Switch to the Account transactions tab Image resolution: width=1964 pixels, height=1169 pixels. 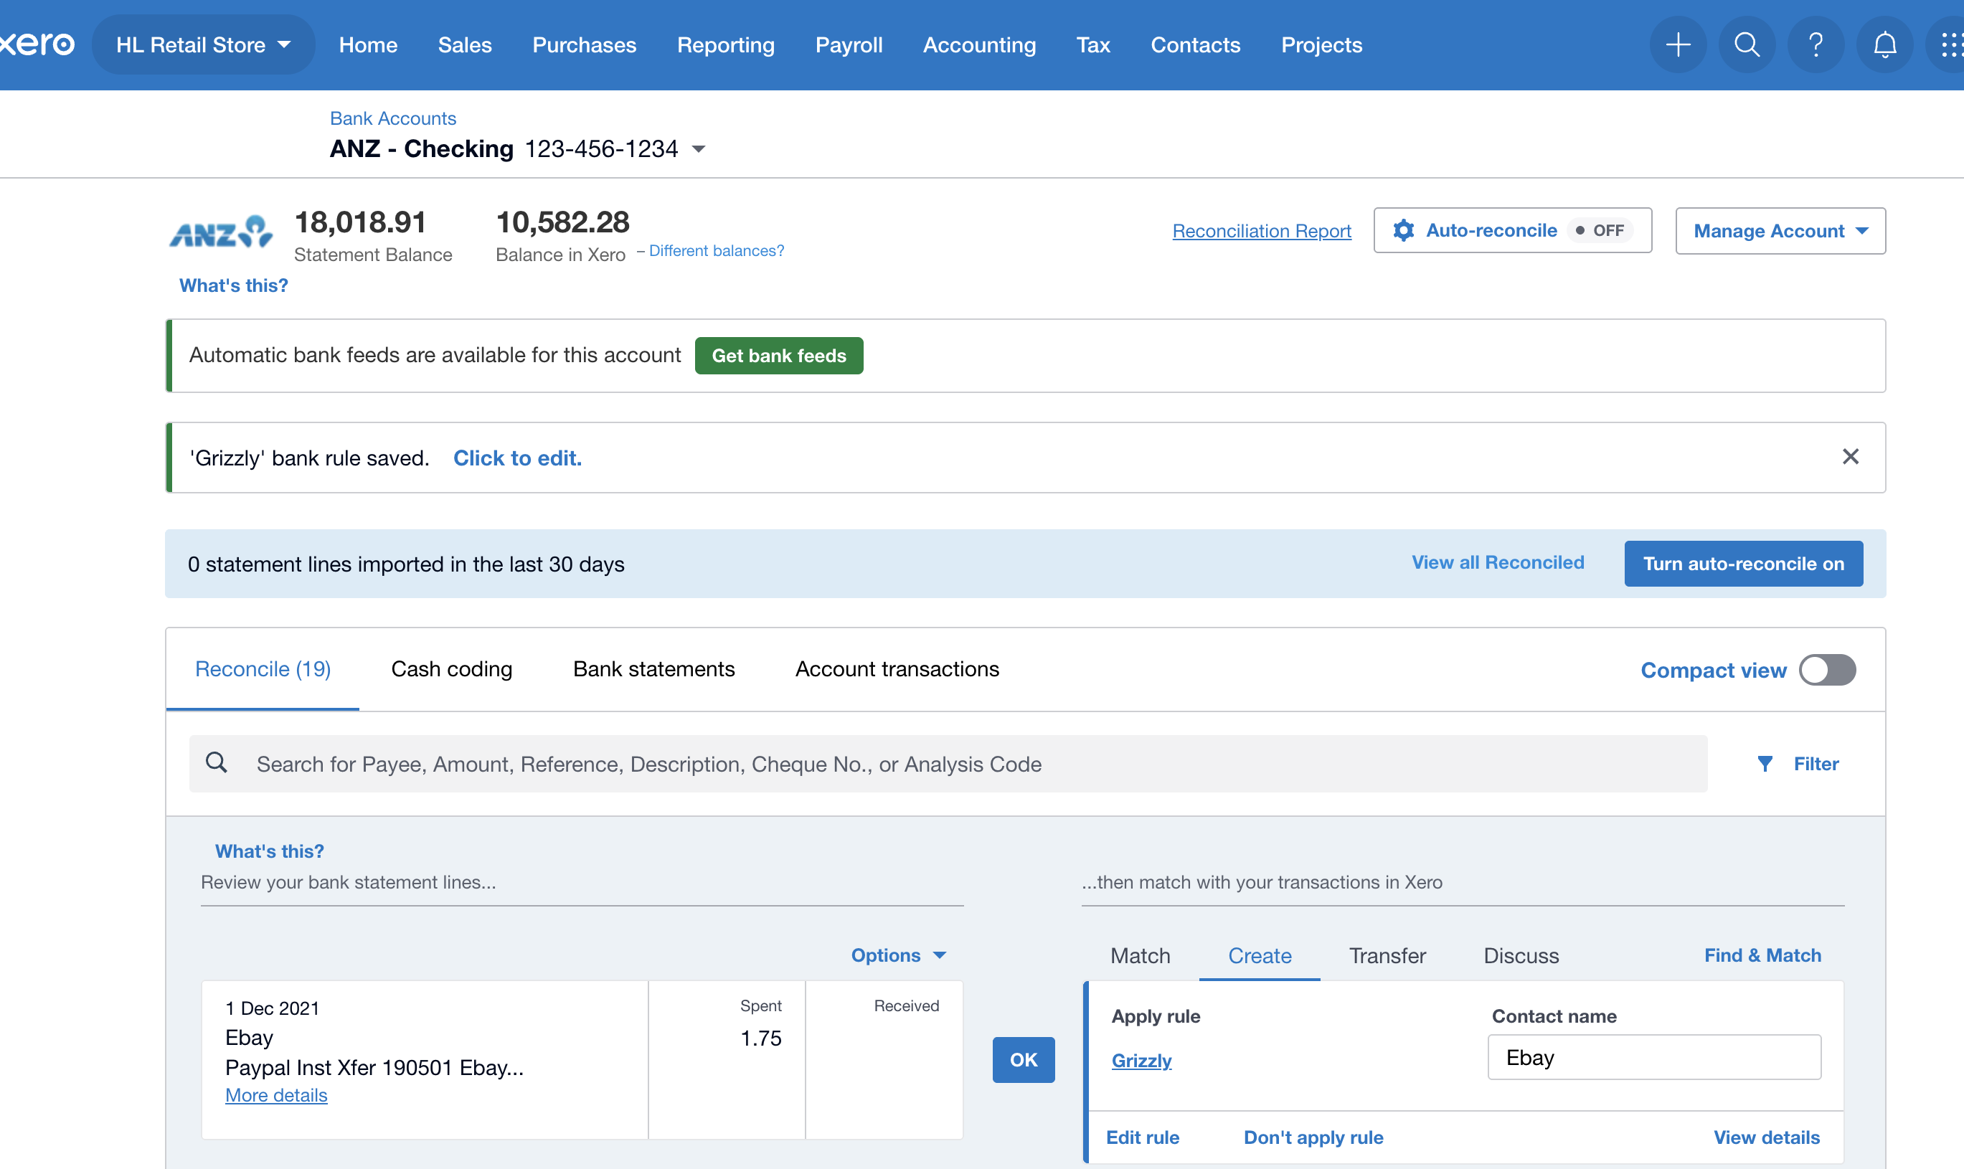[x=897, y=669]
